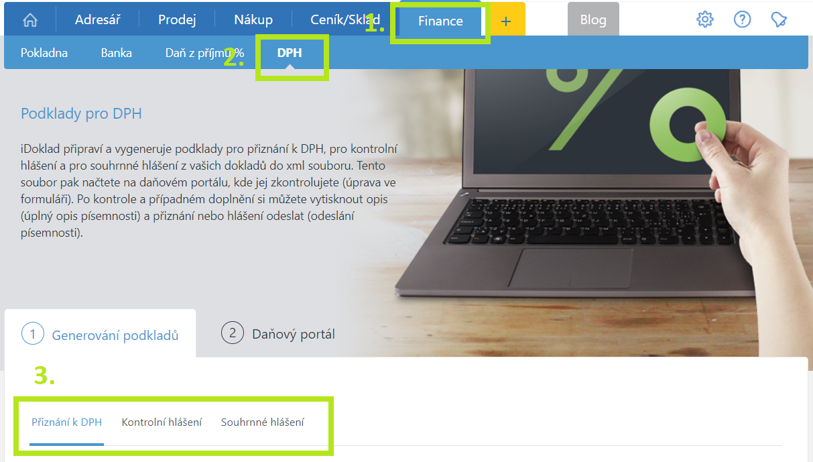Viewport: 813px width, 462px height.
Task: Switch to Banka submenu
Action: [117, 52]
